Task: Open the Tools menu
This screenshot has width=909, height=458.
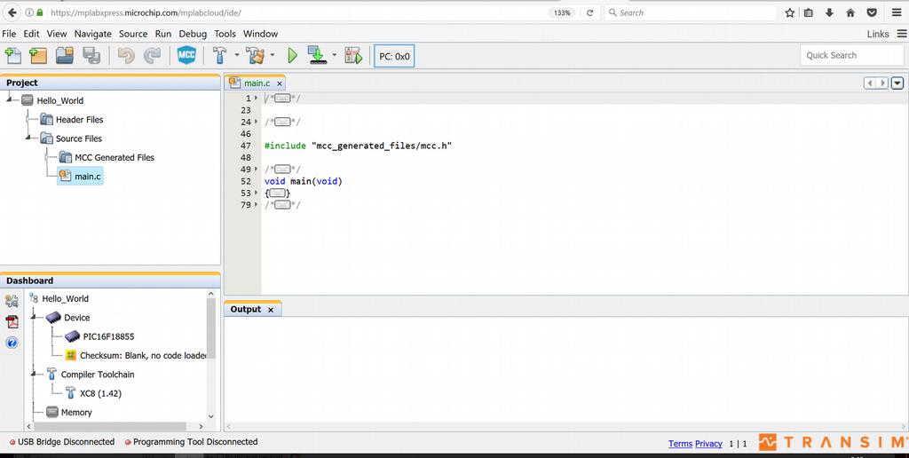Action: tap(225, 34)
